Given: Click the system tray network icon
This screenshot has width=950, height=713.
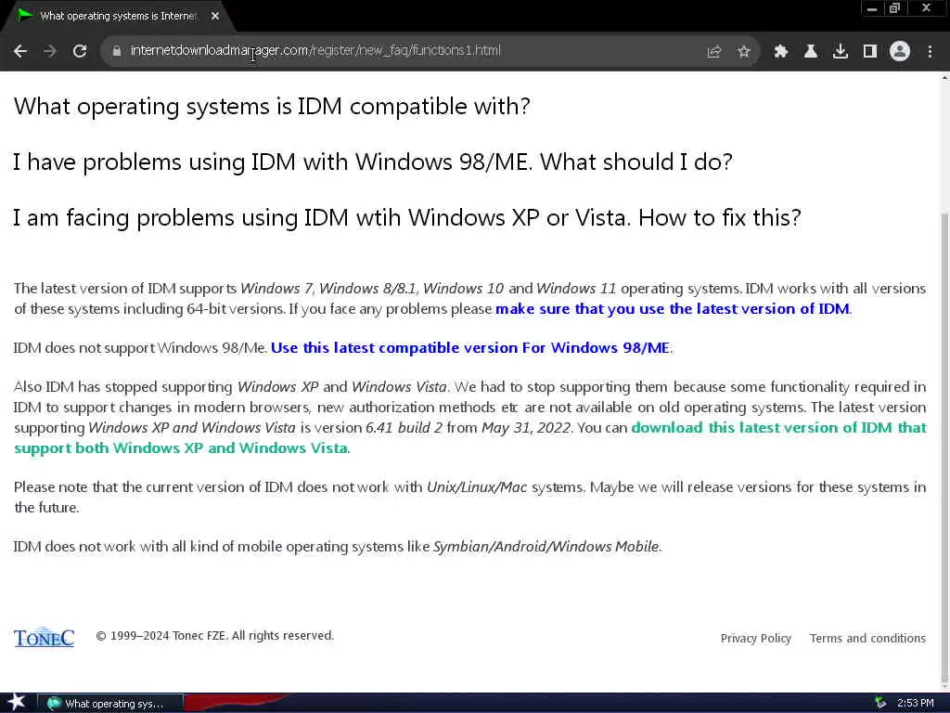Looking at the screenshot, I should click(880, 704).
